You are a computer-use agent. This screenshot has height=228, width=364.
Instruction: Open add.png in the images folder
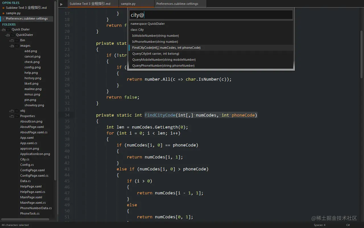[31, 51]
